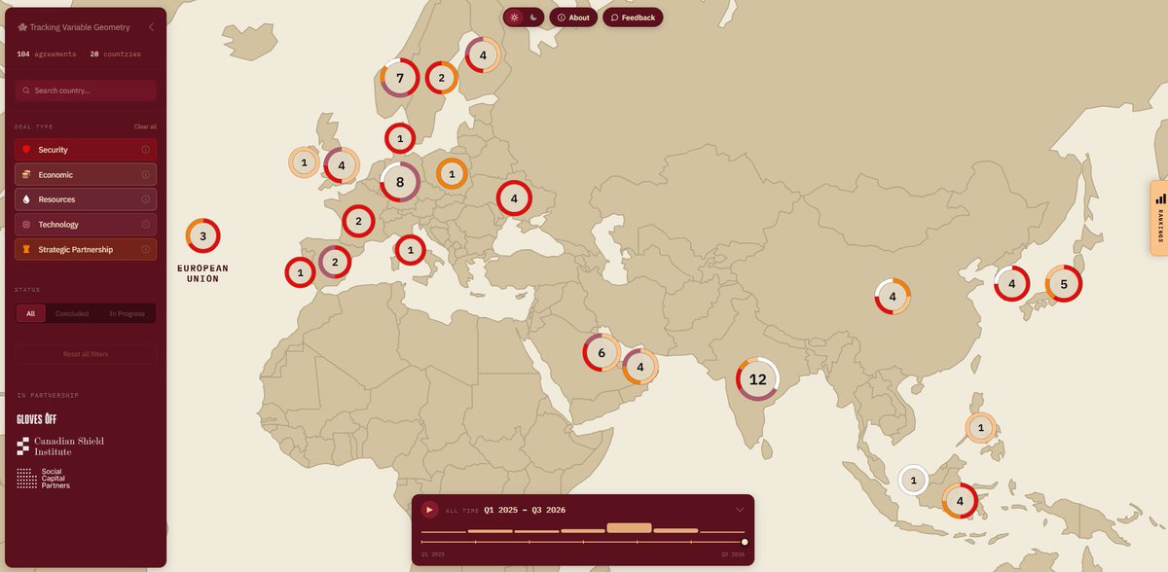Play the timeline animation
This screenshot has width=1168, height=572.
click(x=429, y=509)
